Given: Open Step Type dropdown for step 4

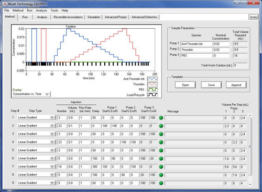Looking at the screenshot, I should pos(36,142).
